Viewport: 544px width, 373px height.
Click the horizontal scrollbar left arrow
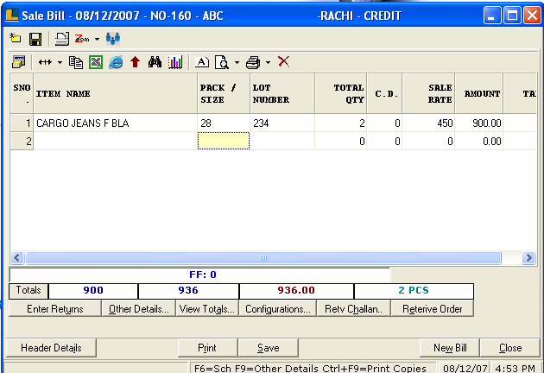coord(17,258)
